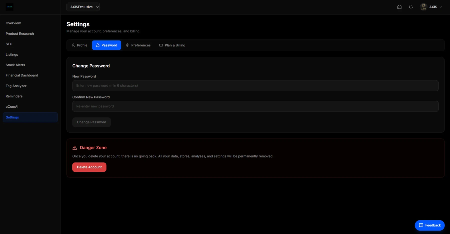Click the account deletion warning sentence
Image resolution: width=450 pixels, height=234 pixels.
[x=173, y=156]
